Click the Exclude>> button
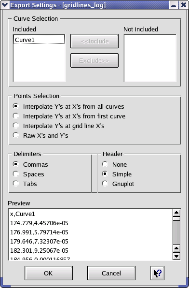 pyautogui.click(x=94, y=60)
